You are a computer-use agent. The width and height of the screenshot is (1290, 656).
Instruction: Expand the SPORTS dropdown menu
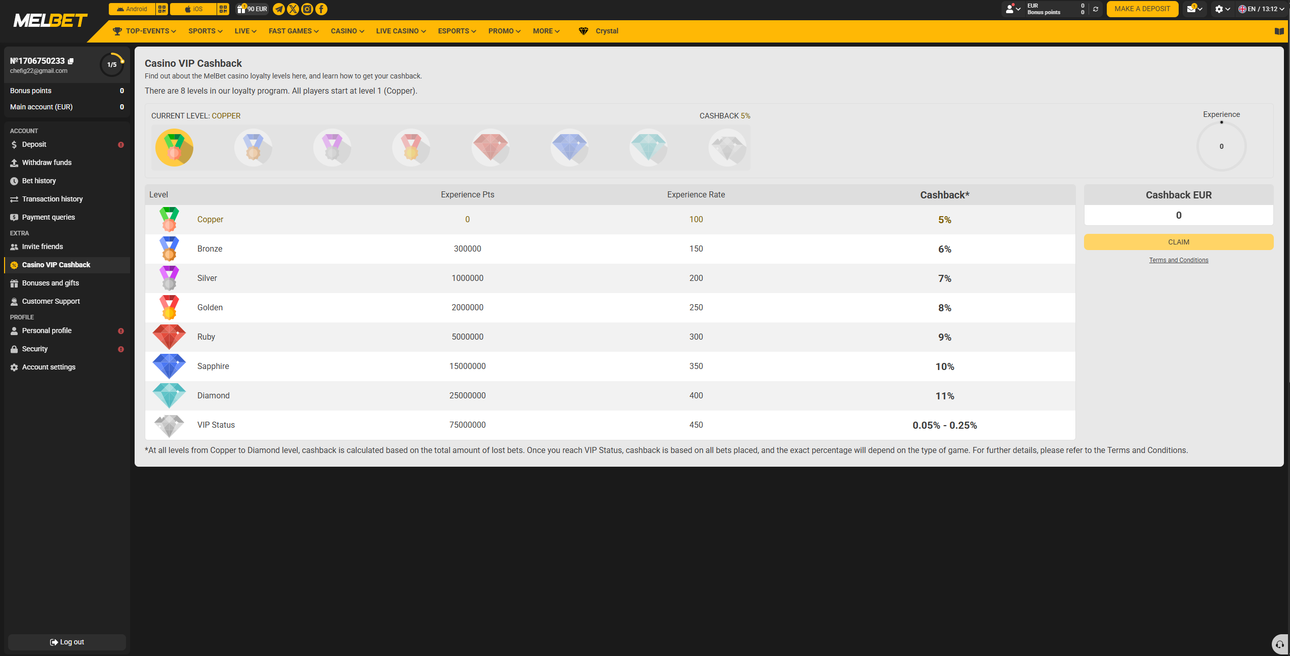point(205,31)
